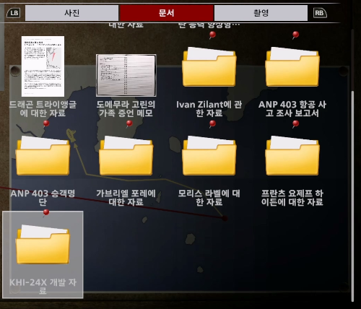
Task: Click red pin above 가브리엘 포레 folder
Action: [129, 124]
